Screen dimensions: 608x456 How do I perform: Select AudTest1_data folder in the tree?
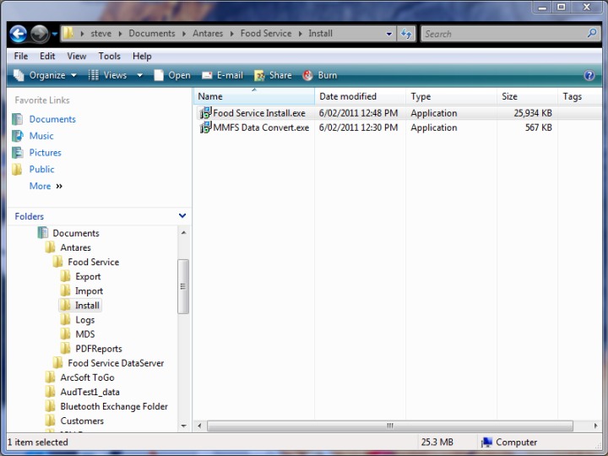[90, 392]
